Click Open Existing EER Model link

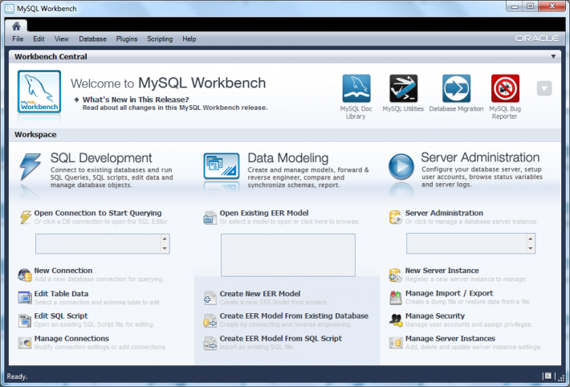pos(264,213)
